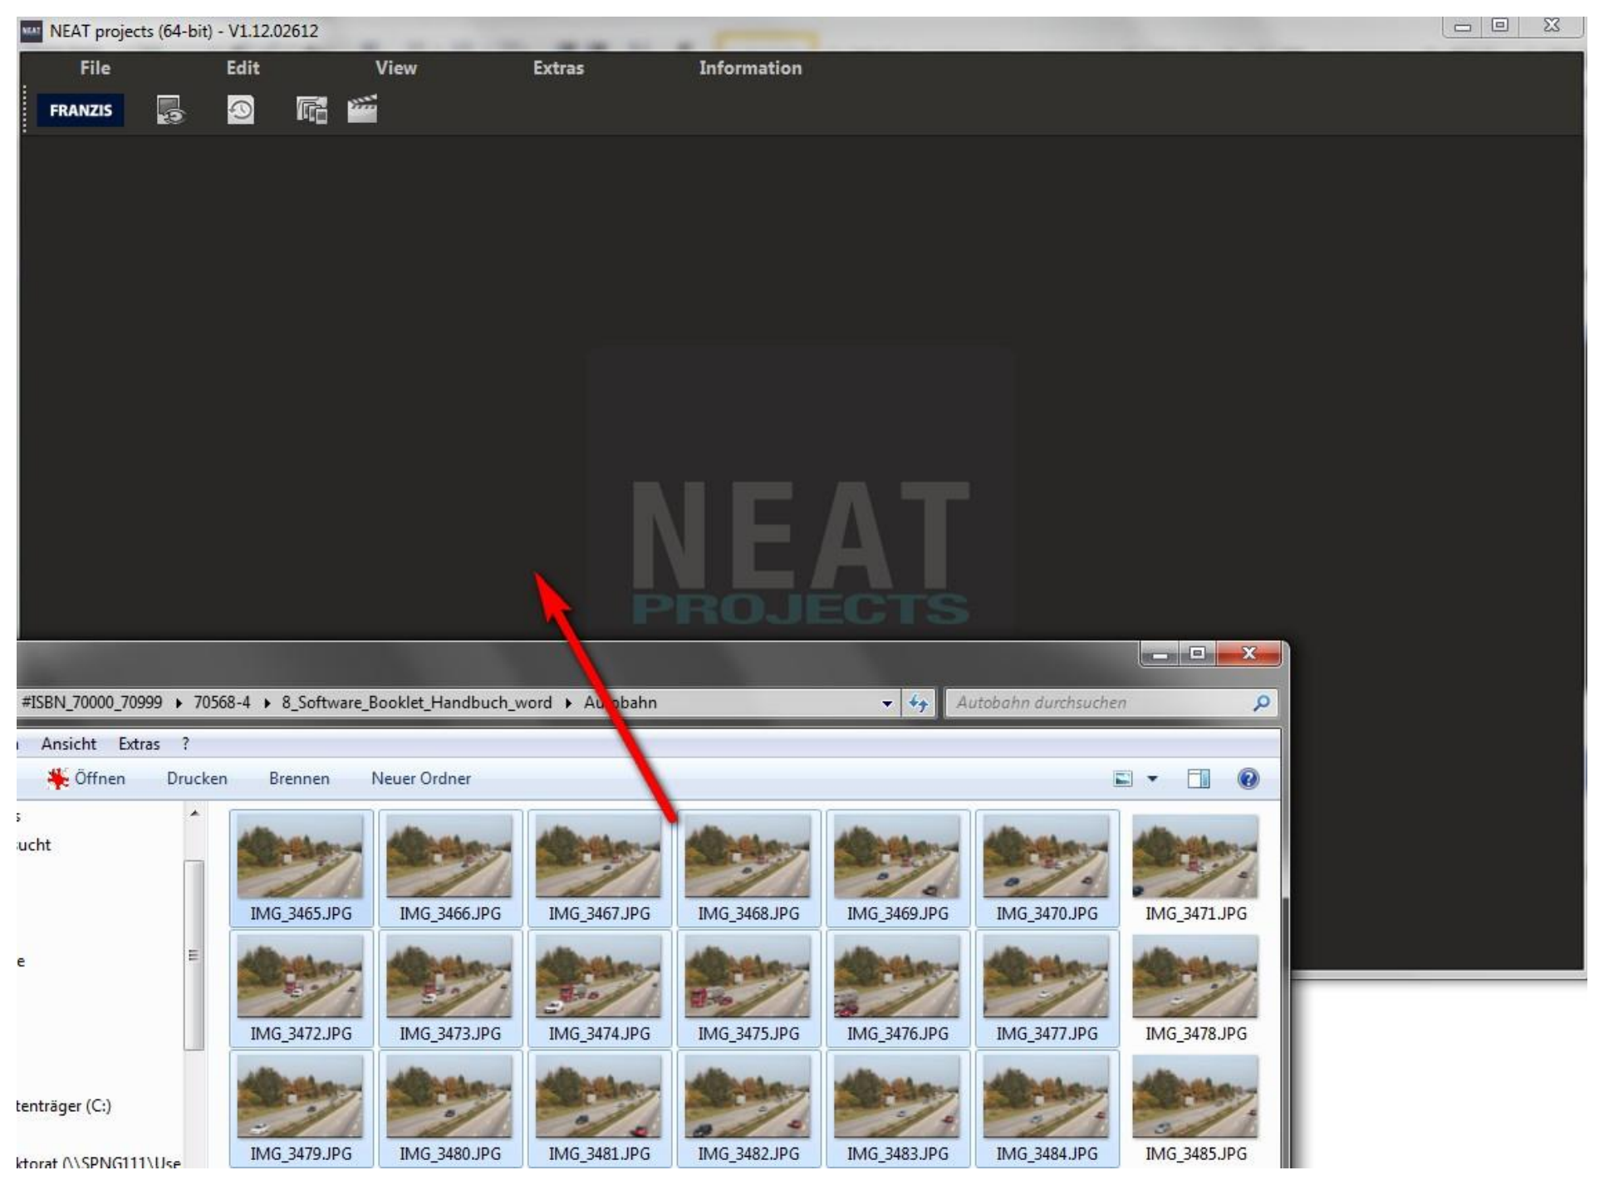Click the batch processing images icon
Image resolution: width=1604 pixels, height=1185 pixels.
click(x=311, y=110)
